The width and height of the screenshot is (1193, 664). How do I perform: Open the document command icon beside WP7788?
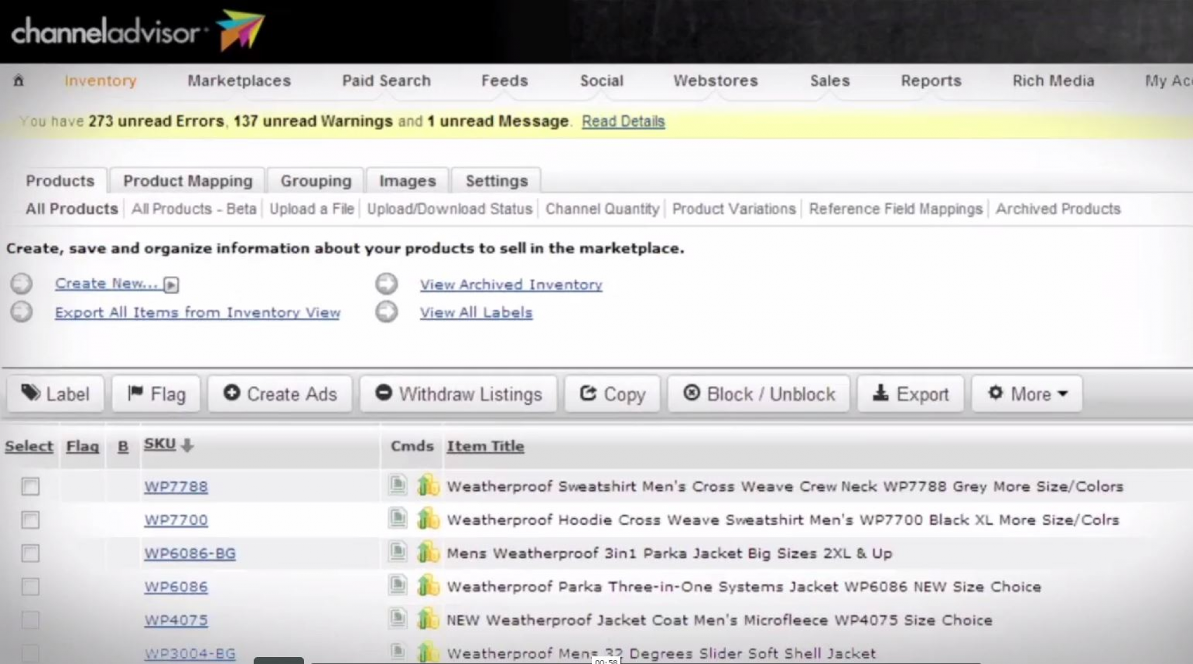point(398,486)
